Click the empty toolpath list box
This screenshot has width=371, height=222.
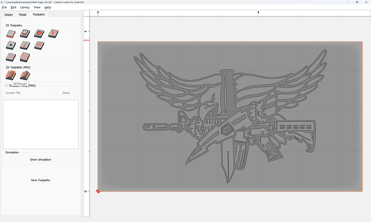point(40,123)
